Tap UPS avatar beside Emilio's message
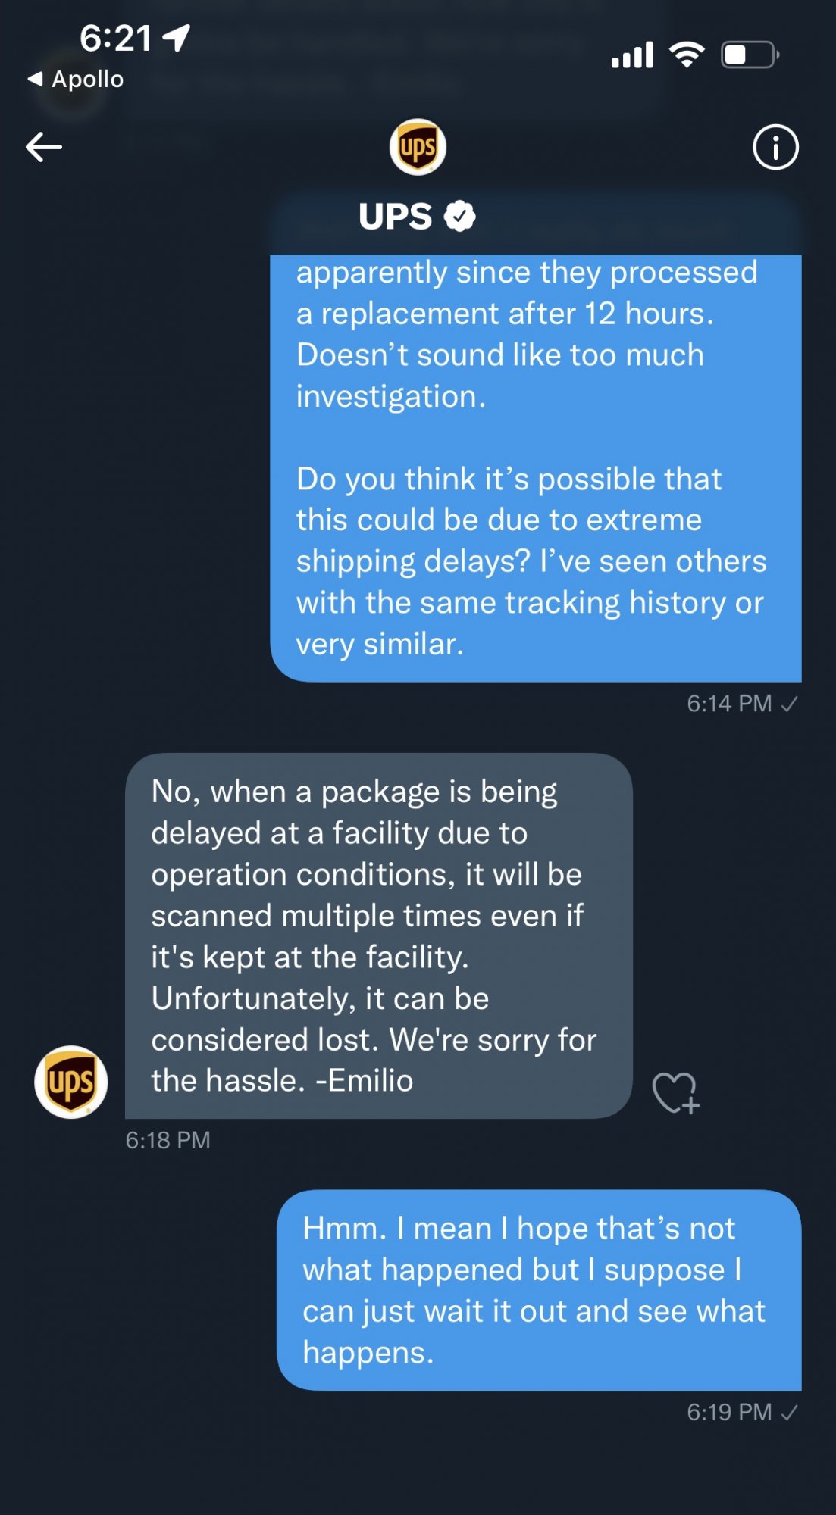 pyautogui.click(x=71, y=1082)
